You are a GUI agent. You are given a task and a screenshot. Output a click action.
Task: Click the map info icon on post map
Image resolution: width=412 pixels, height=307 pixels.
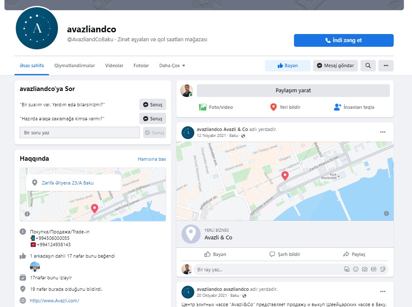(x=386, y=213)
